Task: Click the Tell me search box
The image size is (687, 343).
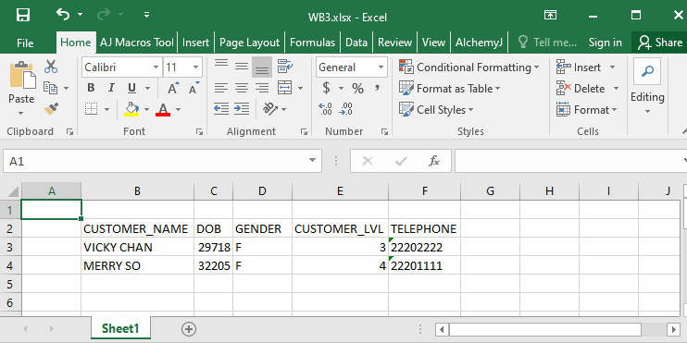Action: (x=548, y=43)
